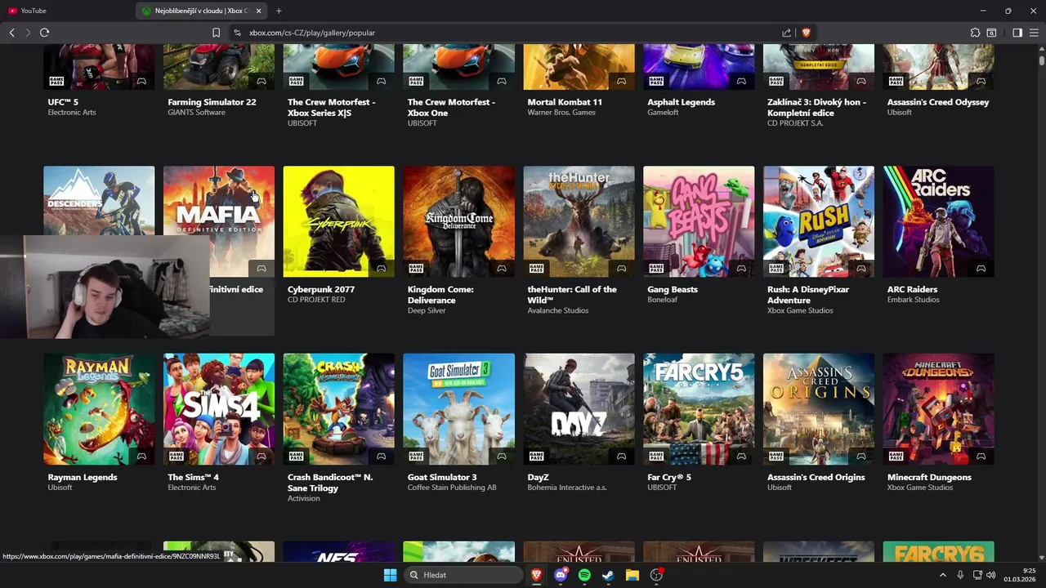The image size is (1046, 588).
Task: Click controller icon on Cyberpunk 2077 tile
Action: (x=381, y=269)
